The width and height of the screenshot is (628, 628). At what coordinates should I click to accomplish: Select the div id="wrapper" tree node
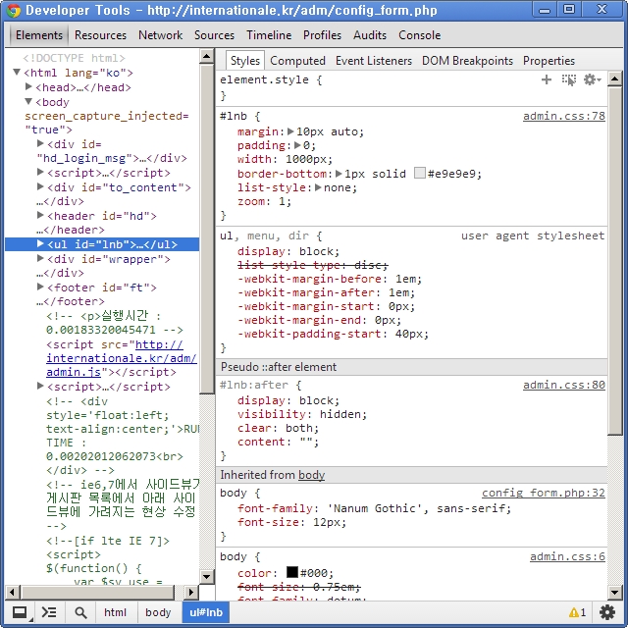click(108, 259)
